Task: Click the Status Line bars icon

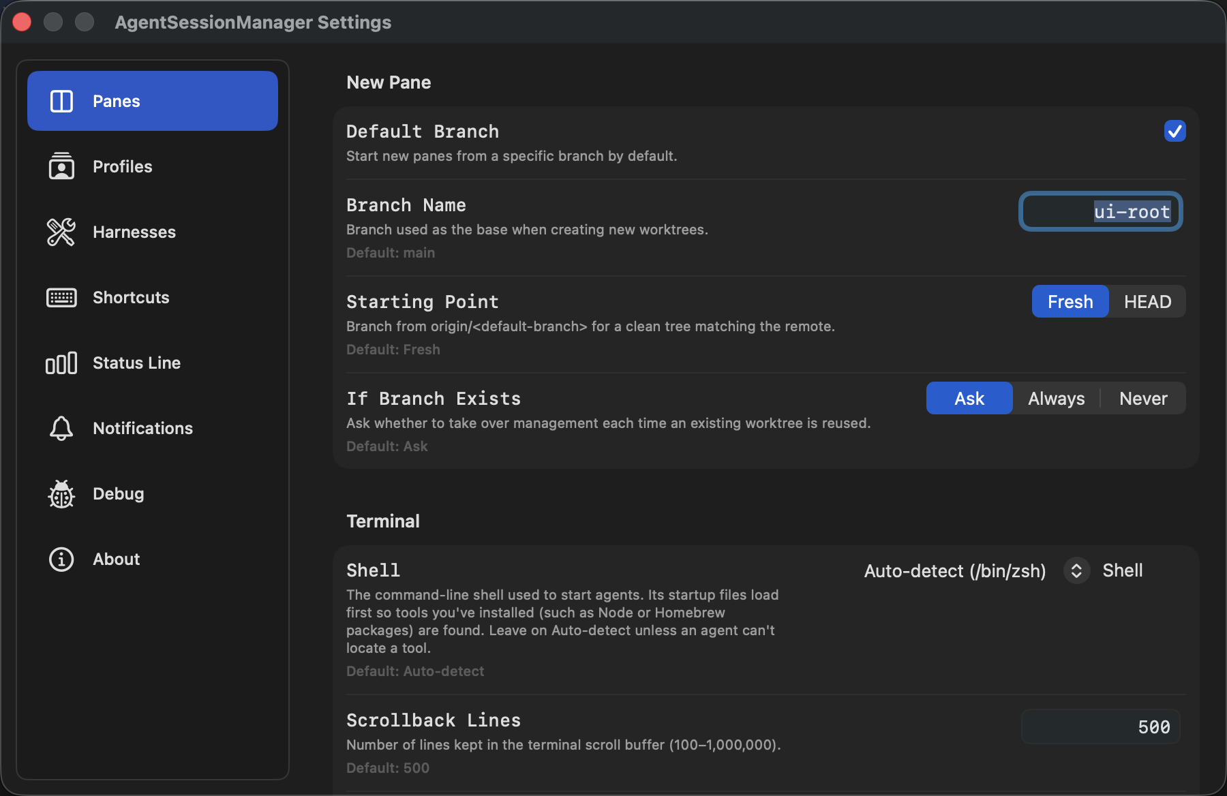Action: tap(61, 363)
